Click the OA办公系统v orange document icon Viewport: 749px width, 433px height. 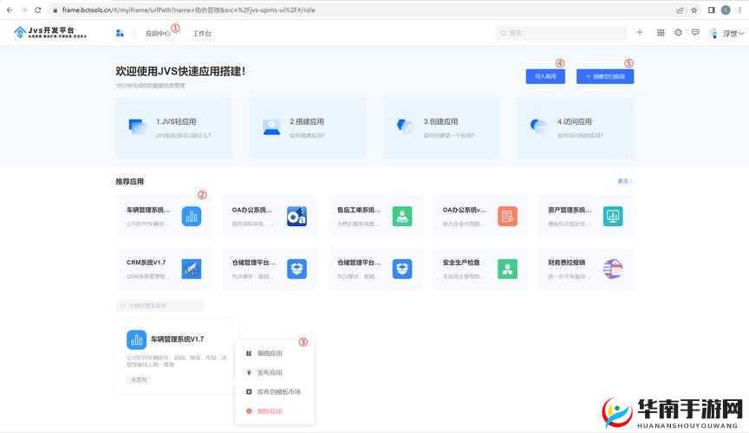(507, 216)
